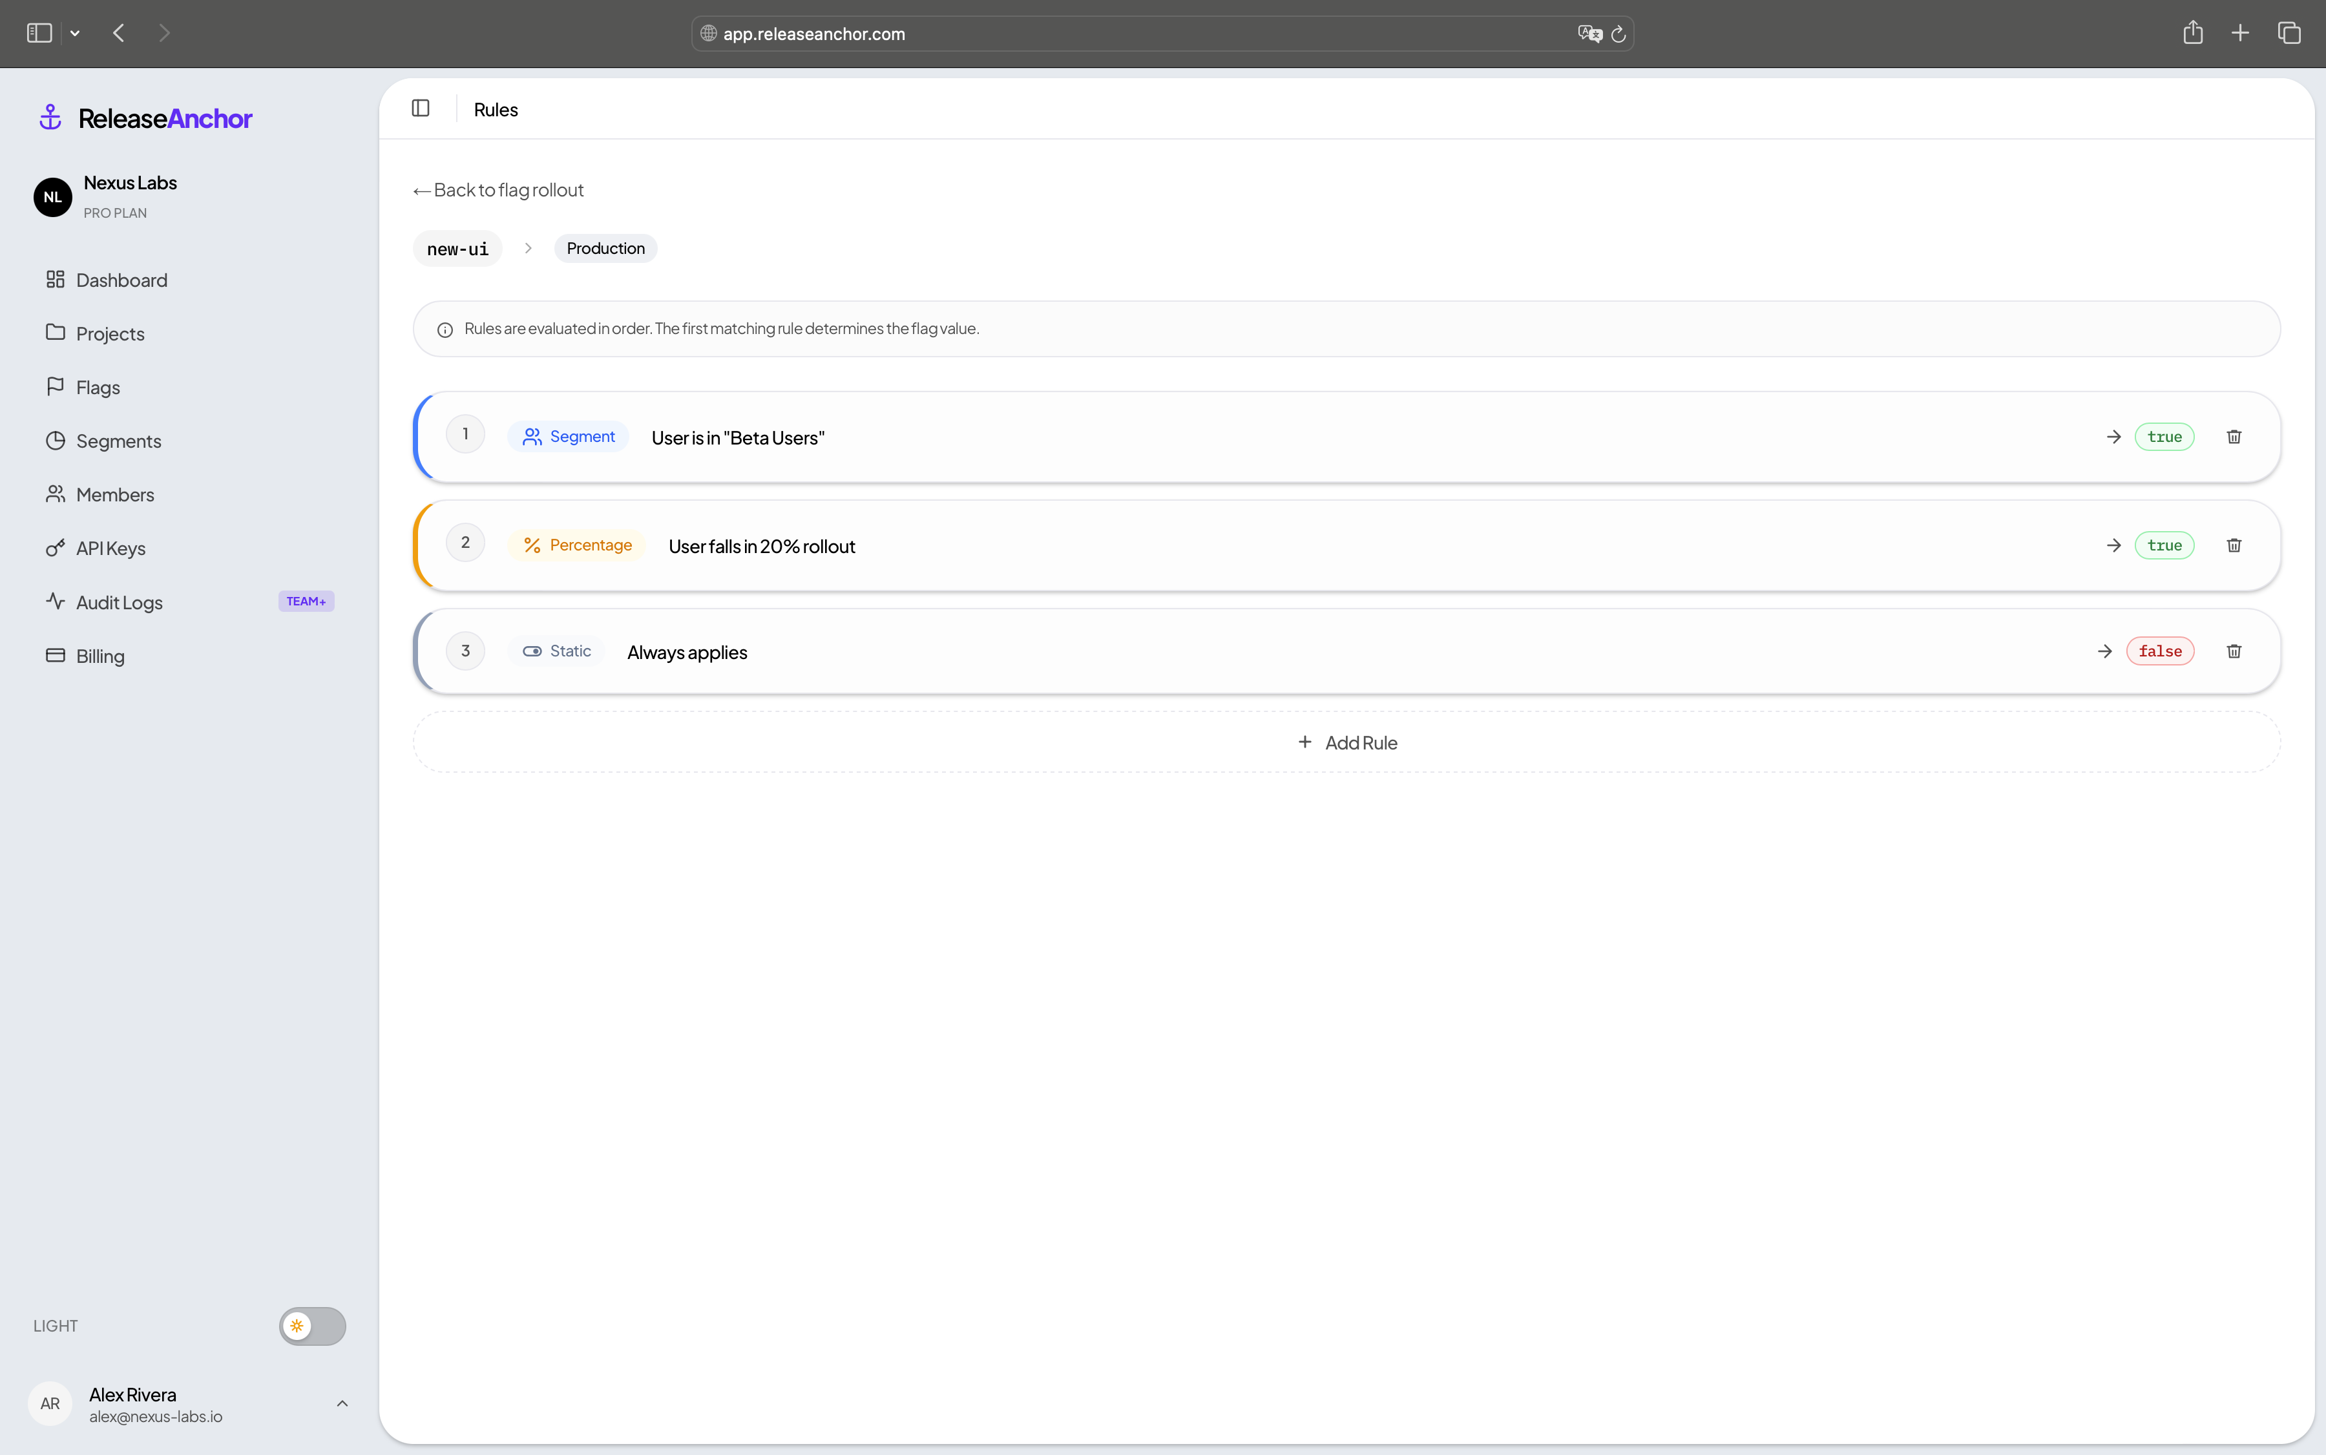
Task: Click Back to flag rollout link
Action: (x=499, y=189)
